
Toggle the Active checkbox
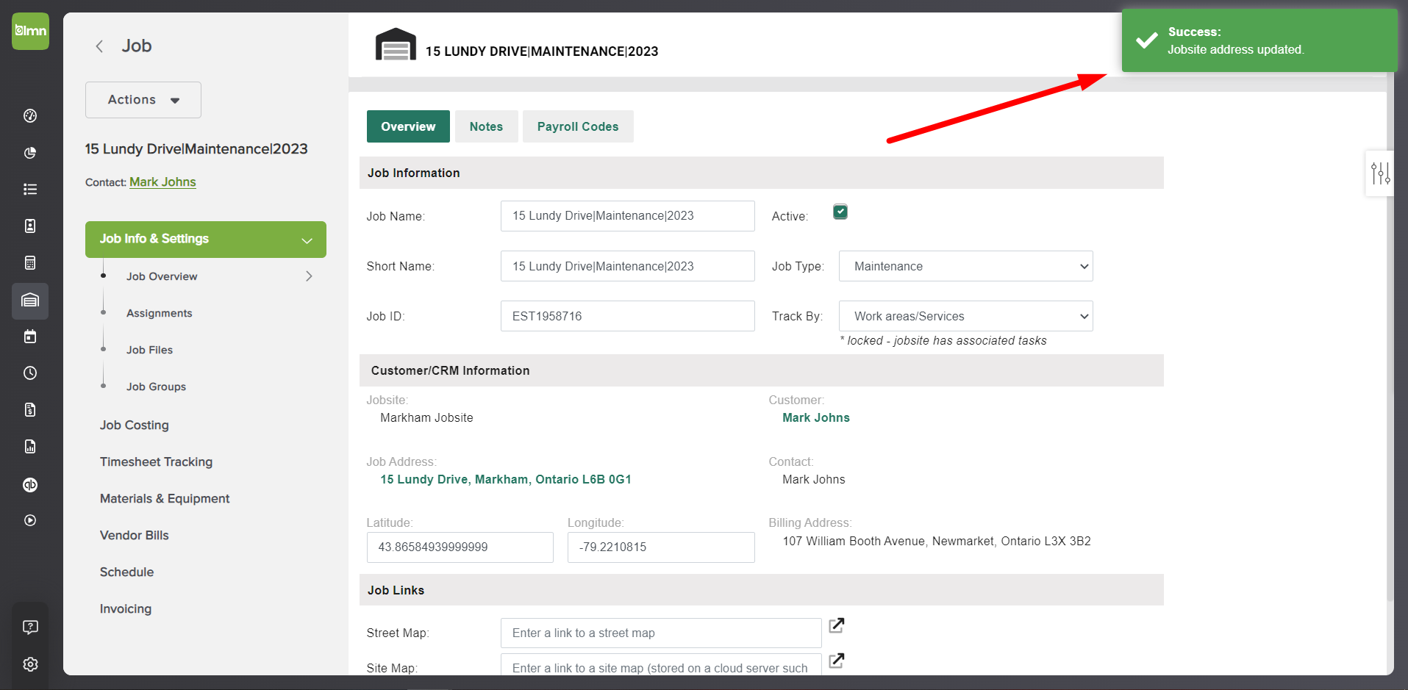[840, 212]
